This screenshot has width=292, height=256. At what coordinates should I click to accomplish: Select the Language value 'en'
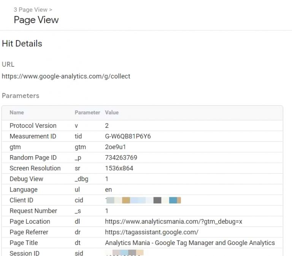pyautogui.click(x=108, y=189)
